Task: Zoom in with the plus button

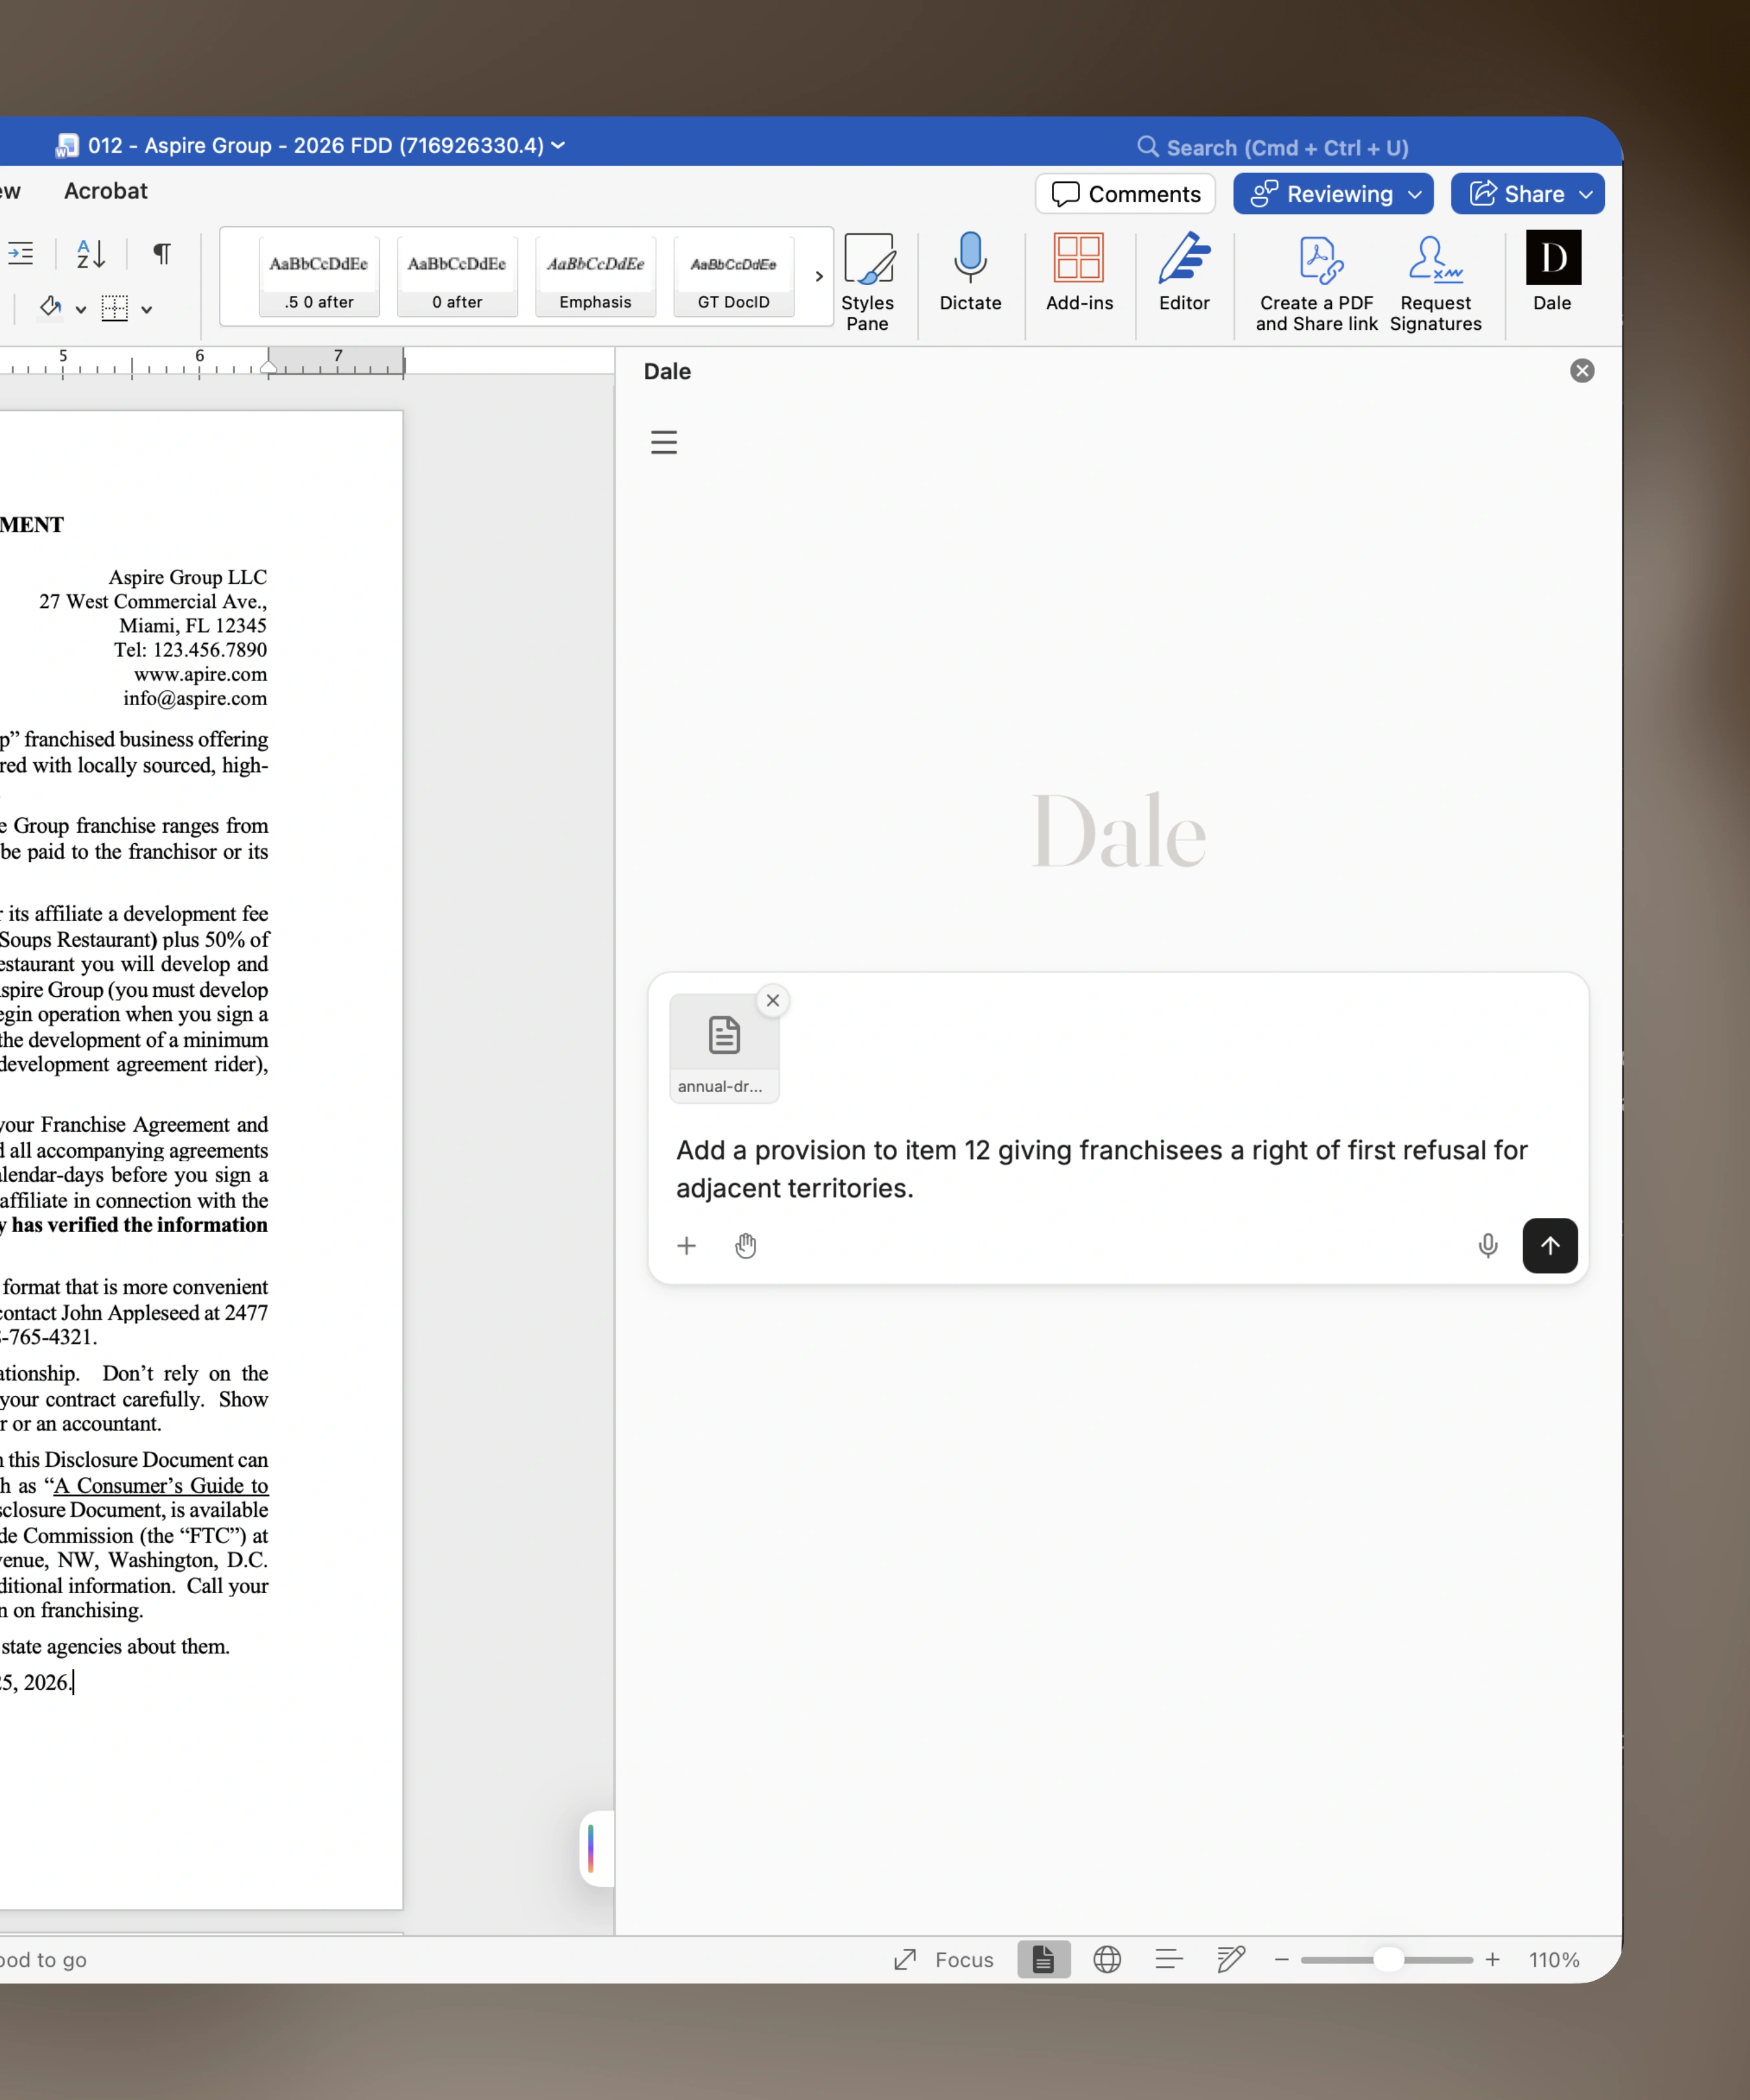Action: pos(1492,1959)
